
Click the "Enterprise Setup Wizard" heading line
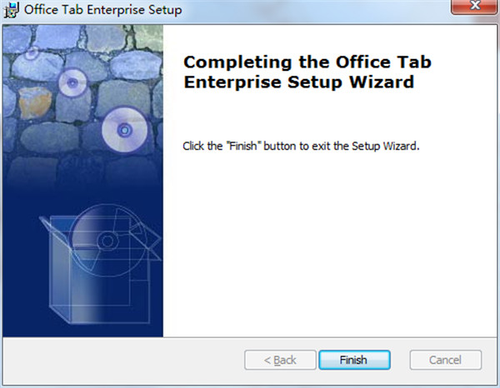[x=297, y=82]
